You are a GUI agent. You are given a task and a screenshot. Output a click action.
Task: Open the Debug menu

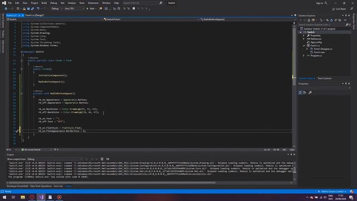(54, 3)
